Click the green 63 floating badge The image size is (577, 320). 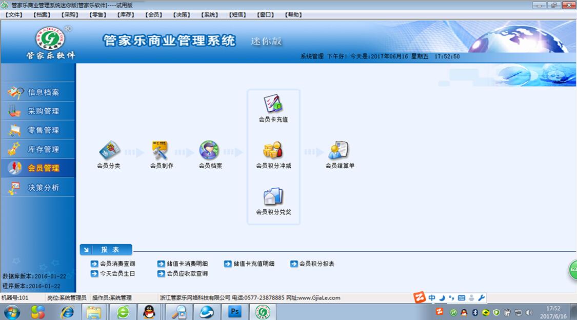click(573, 270)
